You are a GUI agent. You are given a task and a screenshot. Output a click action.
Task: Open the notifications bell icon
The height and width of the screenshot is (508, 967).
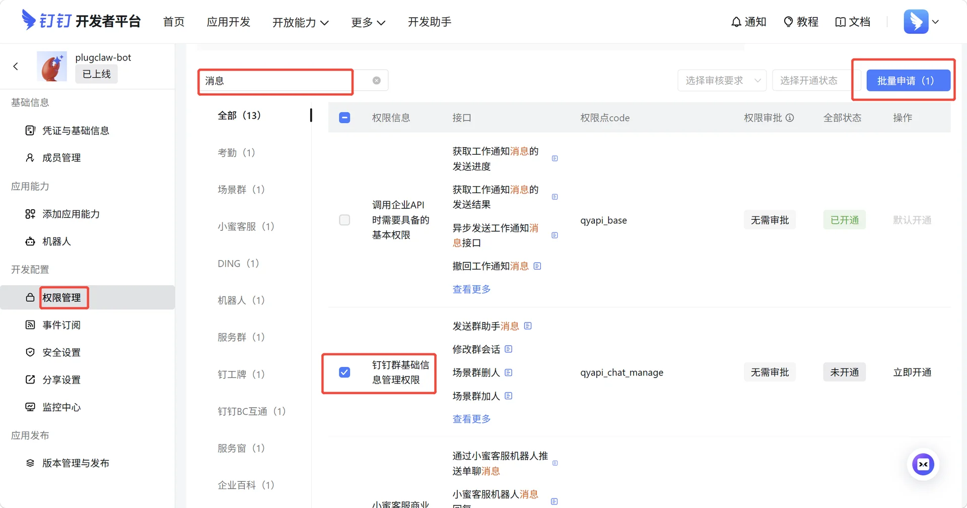tap(736, 22)
